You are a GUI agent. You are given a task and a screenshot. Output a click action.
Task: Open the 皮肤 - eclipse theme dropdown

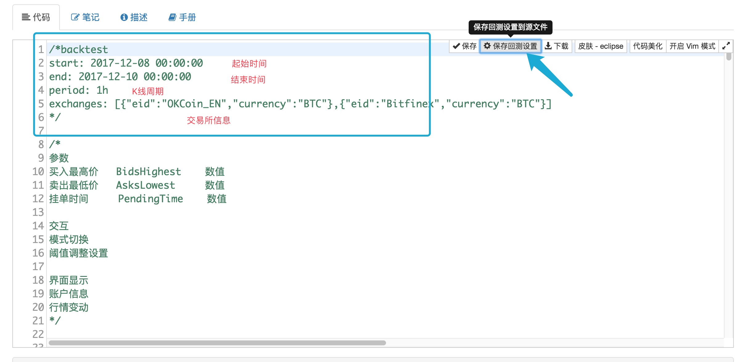tap(601, 46)
